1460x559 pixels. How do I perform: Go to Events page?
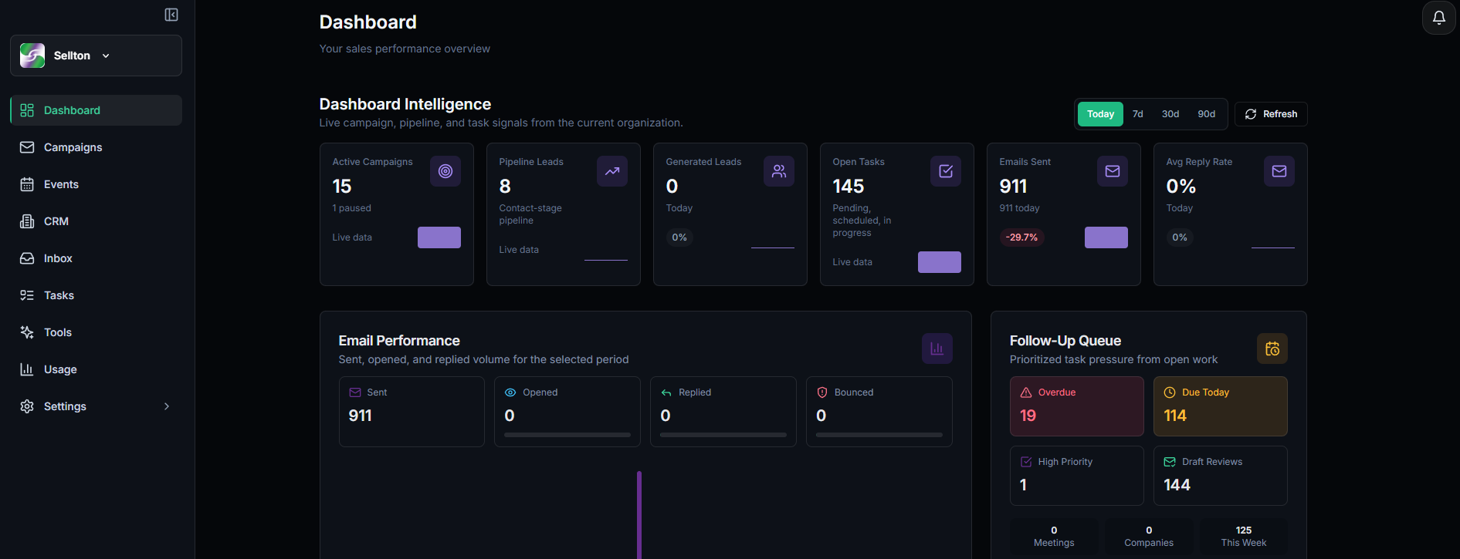96,184
